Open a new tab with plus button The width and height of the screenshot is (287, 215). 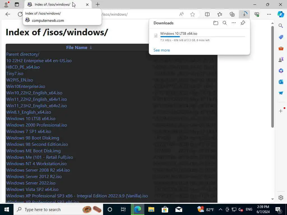point(98,4)
